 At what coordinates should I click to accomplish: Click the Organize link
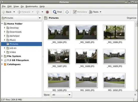[131, 18]
